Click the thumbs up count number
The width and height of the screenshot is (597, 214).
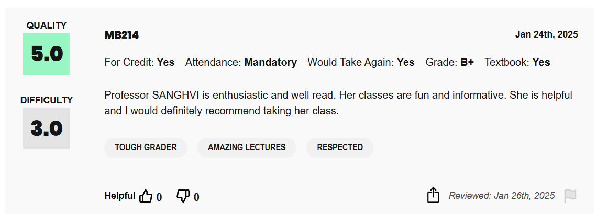tap(159, 197)
